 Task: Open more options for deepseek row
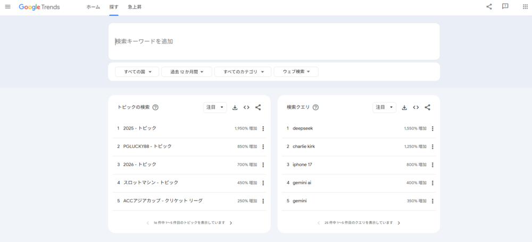tap(433, 128)
